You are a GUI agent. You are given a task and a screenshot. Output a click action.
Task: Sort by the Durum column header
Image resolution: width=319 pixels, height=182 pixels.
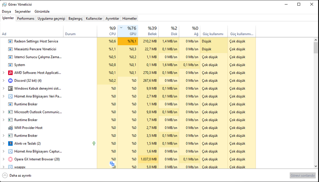click(x=80, y=31)
